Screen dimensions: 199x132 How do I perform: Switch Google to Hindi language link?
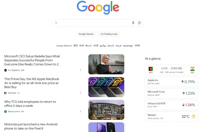(x=76, y=46)
